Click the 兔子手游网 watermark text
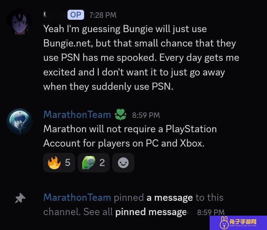This screenshot has height=230, width=267. point(243,222)
